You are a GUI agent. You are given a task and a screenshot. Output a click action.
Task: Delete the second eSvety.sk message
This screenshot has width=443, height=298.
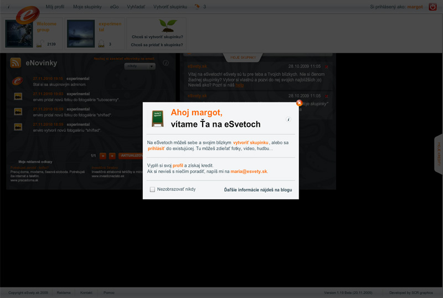coord(327,96)
